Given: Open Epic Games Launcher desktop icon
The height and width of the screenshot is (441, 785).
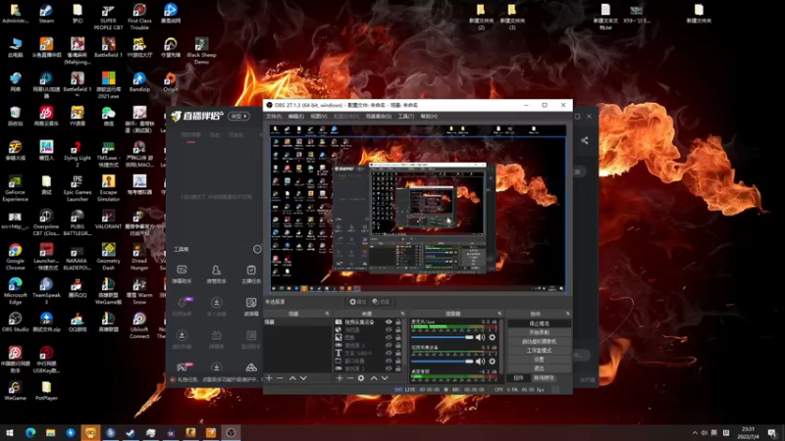Looking at the screenshot, I should 78,188.
